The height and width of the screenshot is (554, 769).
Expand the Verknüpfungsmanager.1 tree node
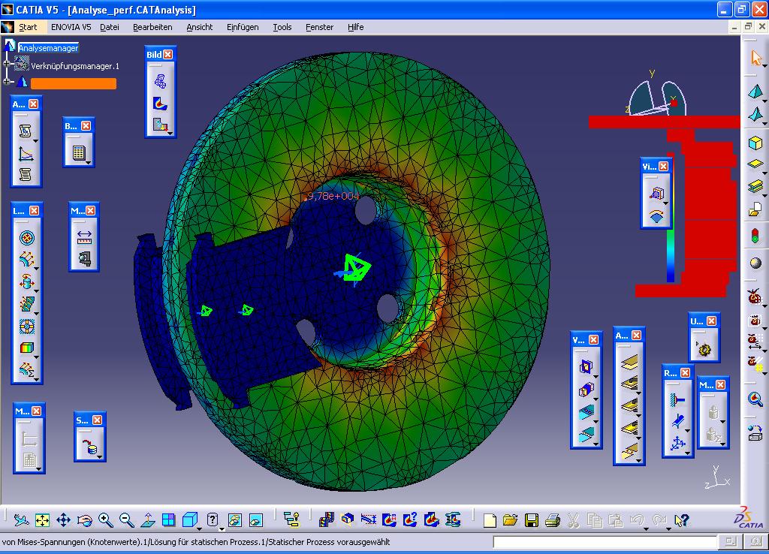[x=7, y=64]
